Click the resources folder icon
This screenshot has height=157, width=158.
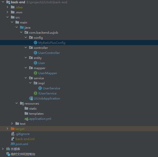(x=22, y=104)
